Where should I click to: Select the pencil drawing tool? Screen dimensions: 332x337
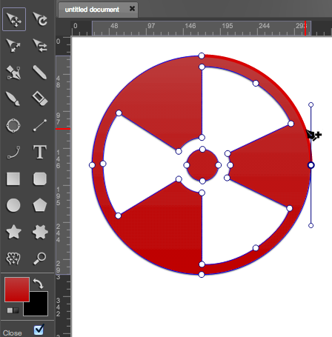click(x=40, y=73)
